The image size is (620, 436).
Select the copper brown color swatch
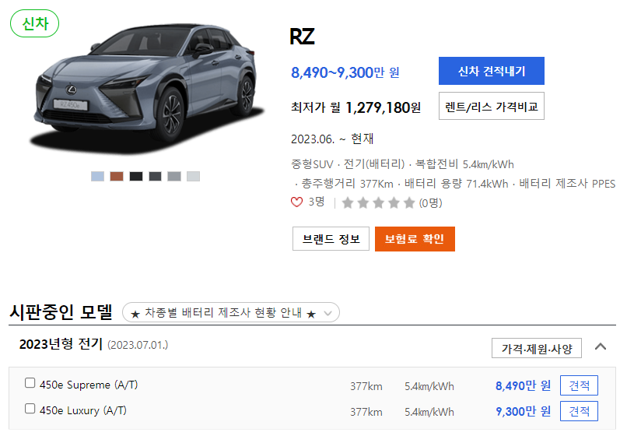[x=117, y=176]
